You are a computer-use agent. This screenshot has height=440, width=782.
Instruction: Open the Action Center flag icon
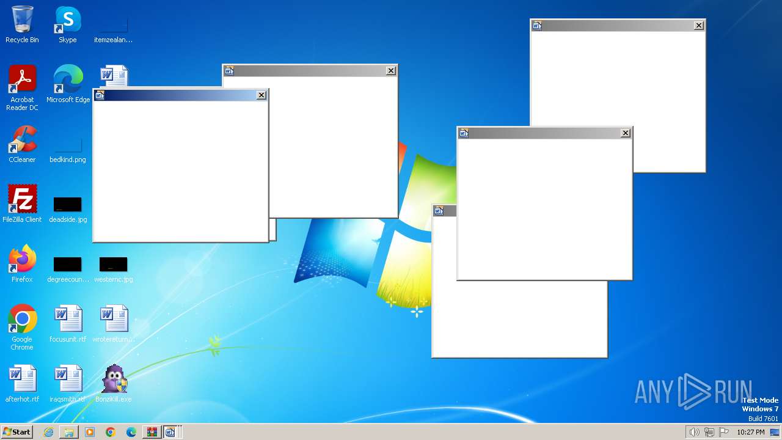point(724,432)
